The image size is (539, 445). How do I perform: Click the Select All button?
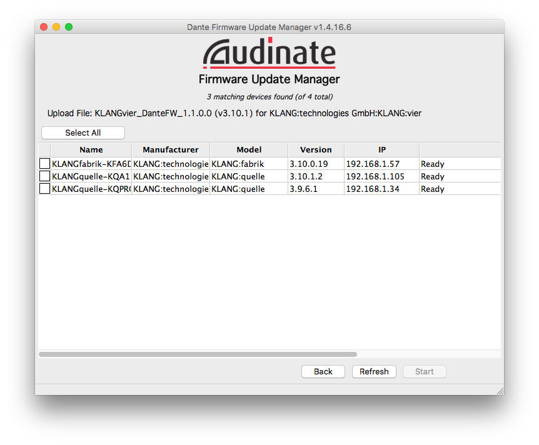click(x=83, y=132)
